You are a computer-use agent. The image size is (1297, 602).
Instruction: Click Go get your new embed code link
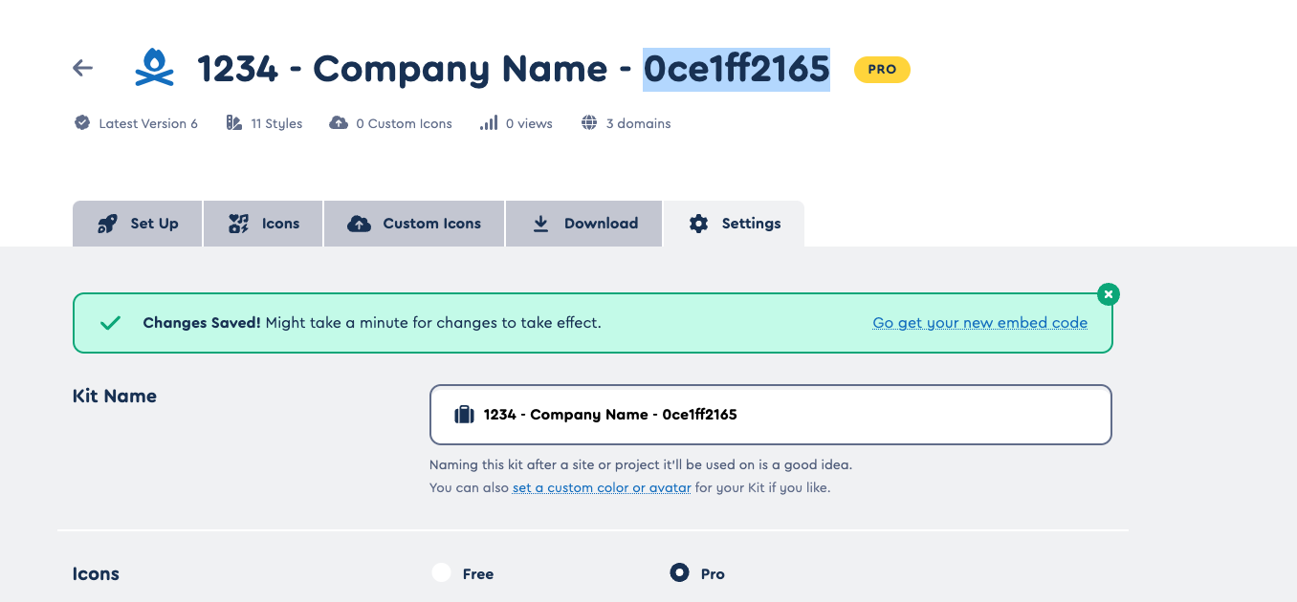click(x=979, y=323)
